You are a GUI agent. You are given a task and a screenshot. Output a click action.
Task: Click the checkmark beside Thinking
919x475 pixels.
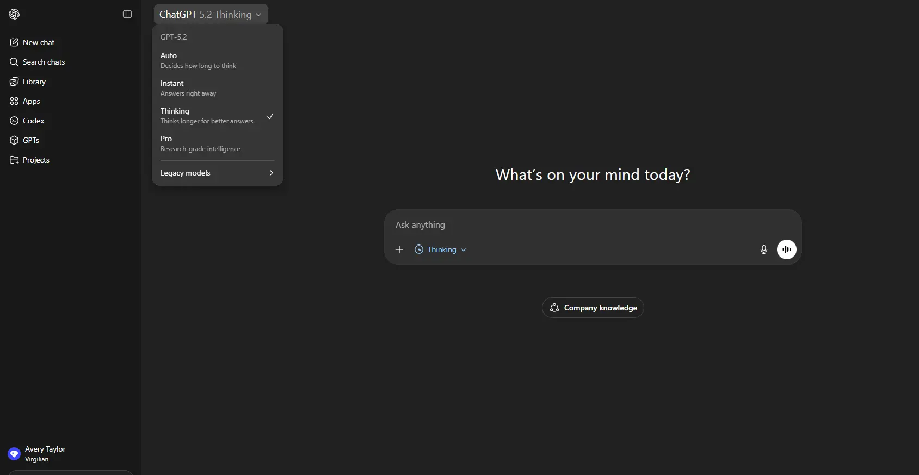(270, 116)
